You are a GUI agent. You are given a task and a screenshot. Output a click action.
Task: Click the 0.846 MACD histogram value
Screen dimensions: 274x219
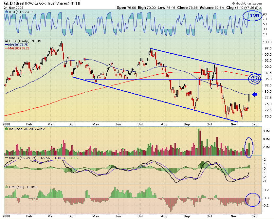(x=73, y=158)
